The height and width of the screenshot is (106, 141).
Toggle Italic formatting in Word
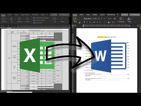tap(87, 22)
